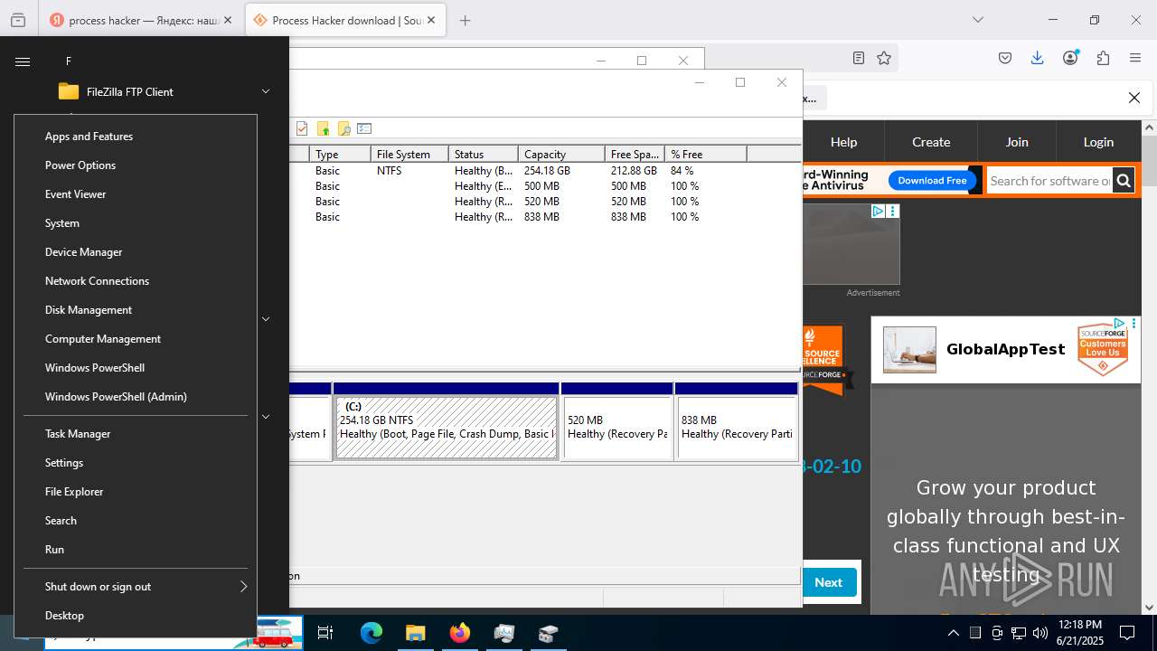Open the volume speaker tray icon
The width and height of the screenshot is (1157, 651).
(x=1039, y=633)
